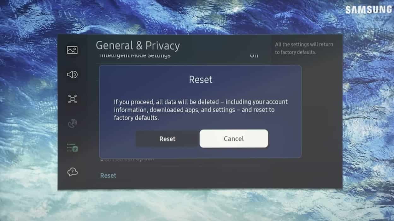Click the factory defaults help description text

tap(304, 48)
